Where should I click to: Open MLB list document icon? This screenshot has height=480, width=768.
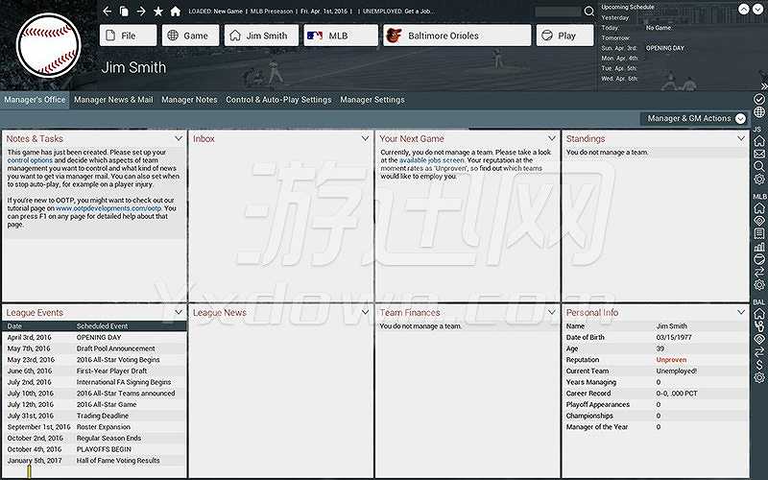point(759,233)
